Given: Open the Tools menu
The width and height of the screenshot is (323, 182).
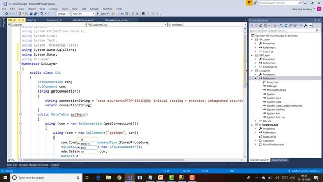Looking at the screenshot, I should click(74, 9).
